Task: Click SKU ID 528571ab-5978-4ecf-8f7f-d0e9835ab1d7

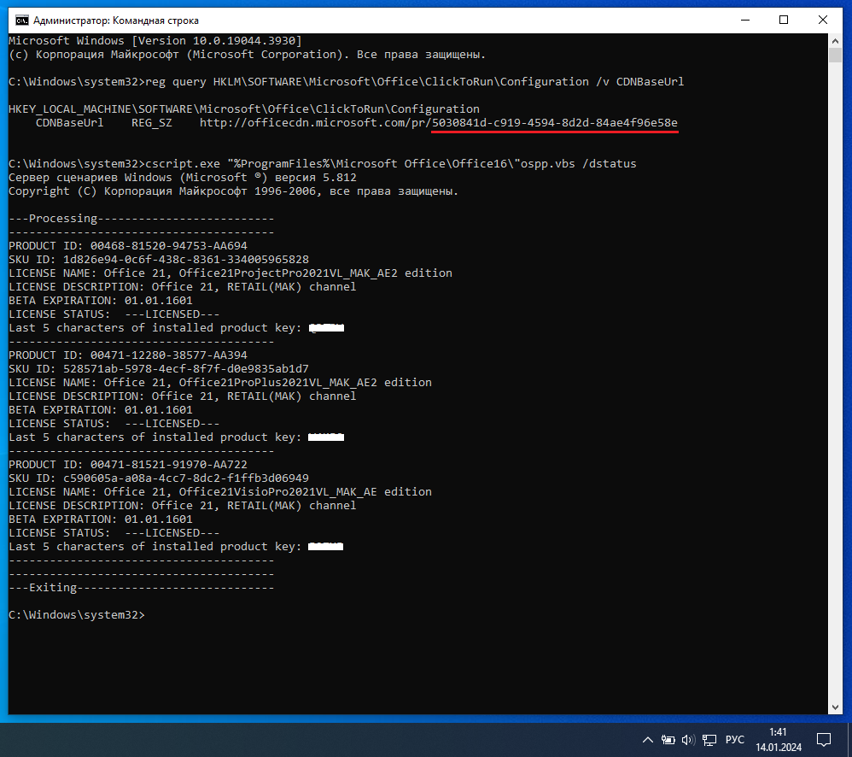Action: pyautogui.click(x=159, y=369)
